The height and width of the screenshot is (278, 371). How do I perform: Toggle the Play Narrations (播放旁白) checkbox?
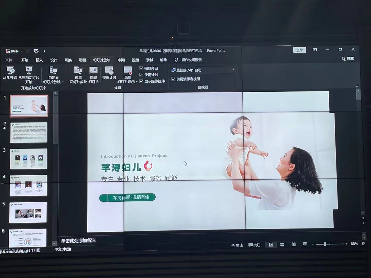click(141, 68)
